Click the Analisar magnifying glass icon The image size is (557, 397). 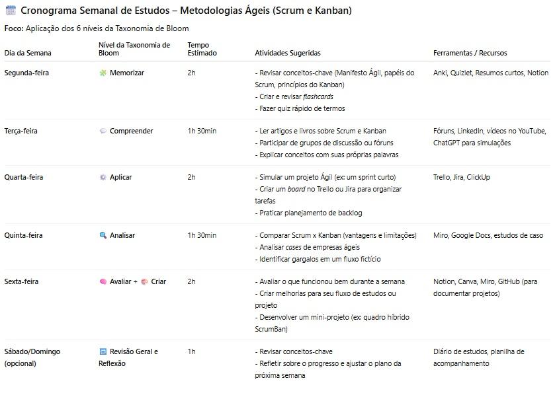pos(103,235)
